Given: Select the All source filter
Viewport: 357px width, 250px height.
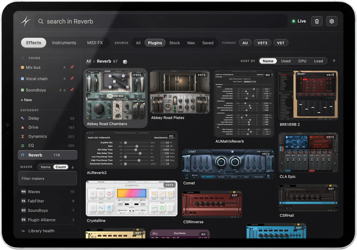Looking at the screenshot, I should point(138,43).
